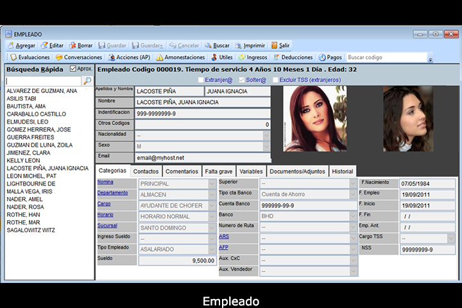This screenshot has height=308, width=462.
Task: Toggle the Excluir TSS (extranjeros) checkbox
Action: coord(275,80)
